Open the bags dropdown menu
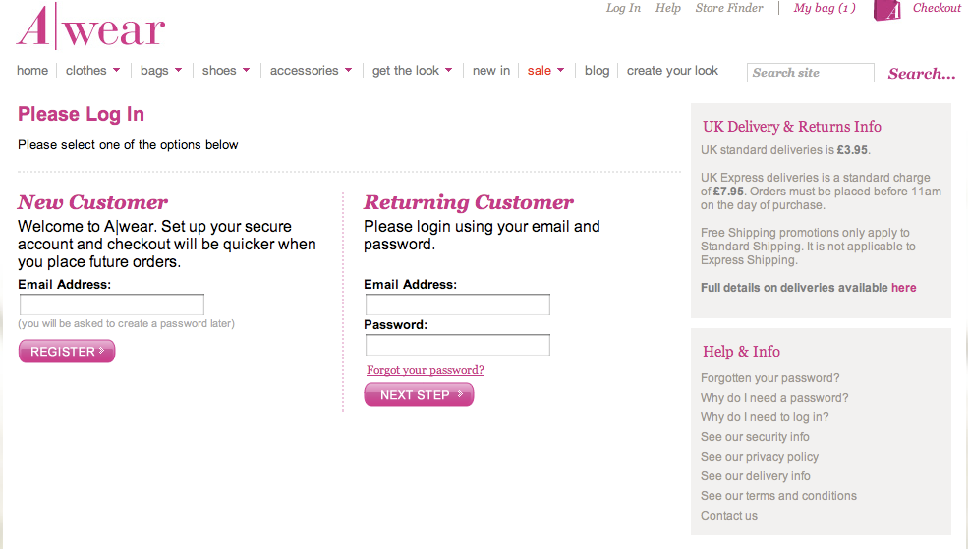968x549 pixels. (161, 71)
